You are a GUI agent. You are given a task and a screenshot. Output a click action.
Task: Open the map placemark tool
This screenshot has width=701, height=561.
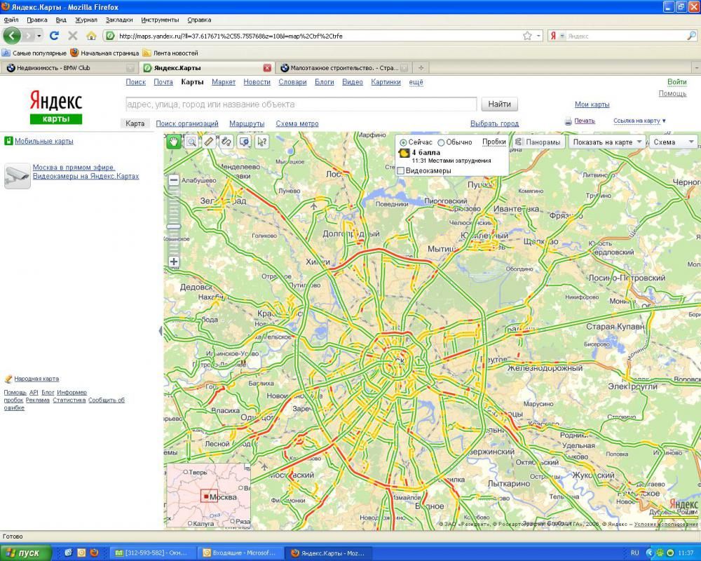click(244, 142)
